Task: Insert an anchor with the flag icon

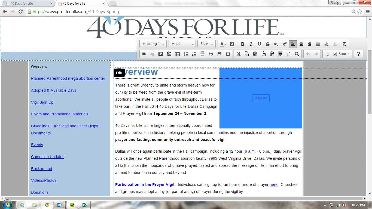Action: pyautogui.click(x=219, y=54)
